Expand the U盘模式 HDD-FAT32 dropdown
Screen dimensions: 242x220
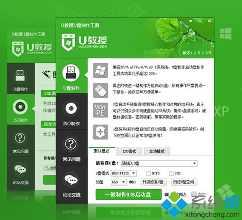(133, 173)
